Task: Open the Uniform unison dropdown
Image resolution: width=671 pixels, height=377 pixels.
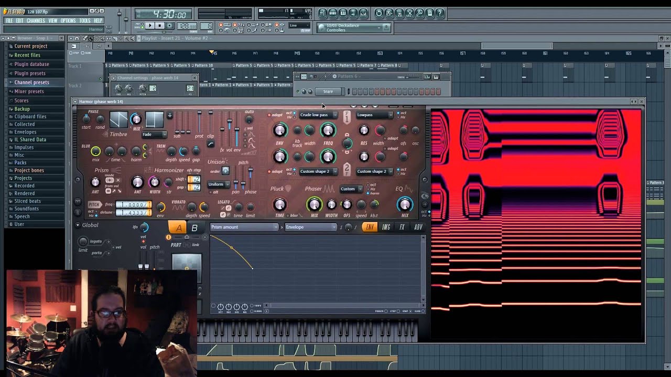Action: (219, 184)
